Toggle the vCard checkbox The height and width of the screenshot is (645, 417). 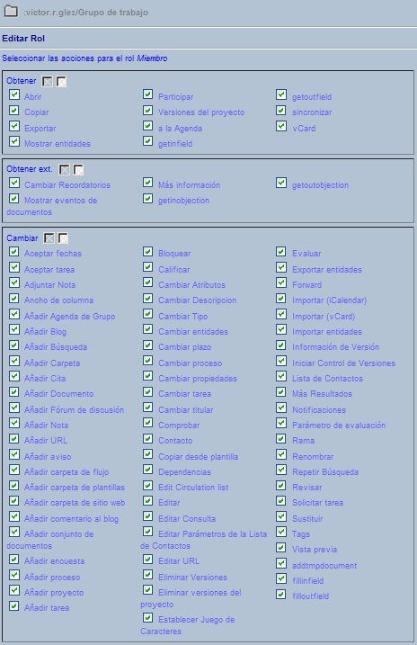pyautogui.click(x=281, y=126)
